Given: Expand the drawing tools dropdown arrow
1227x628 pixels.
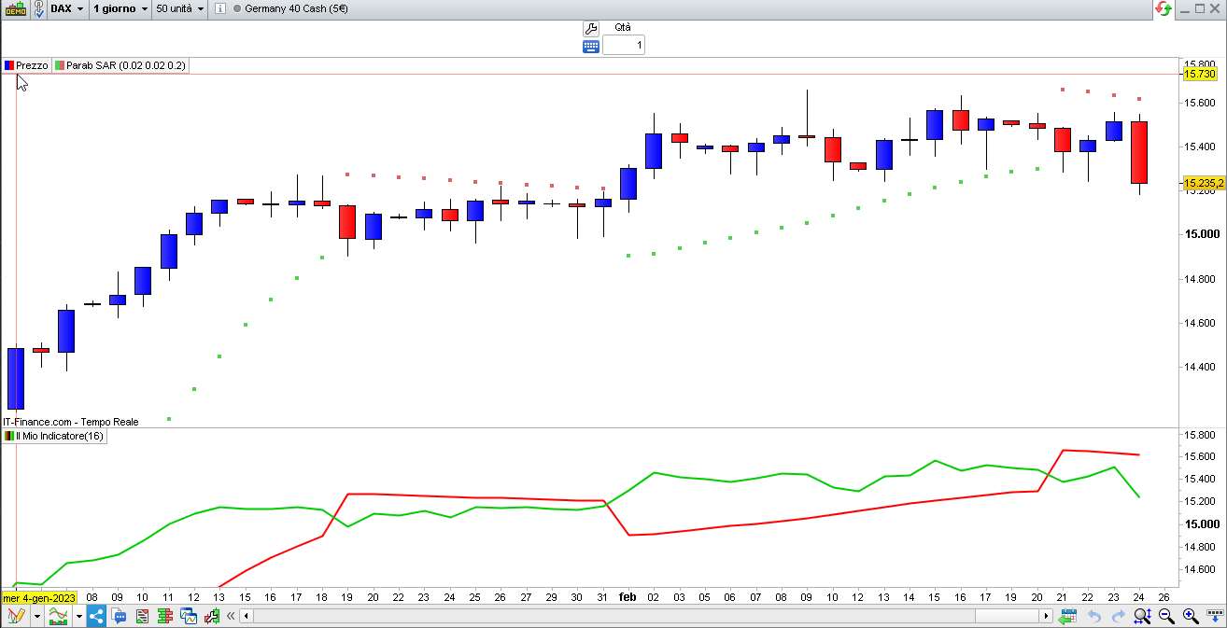Looking at the screenshot, I should [x=37, y=616].
